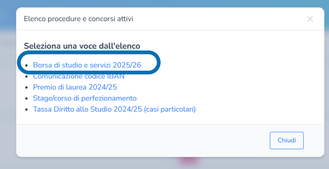Click the bullet beside Stage/corso di perfezionamento
The width and height of the screenshot is (329, 169).
(x=26, y=98)
